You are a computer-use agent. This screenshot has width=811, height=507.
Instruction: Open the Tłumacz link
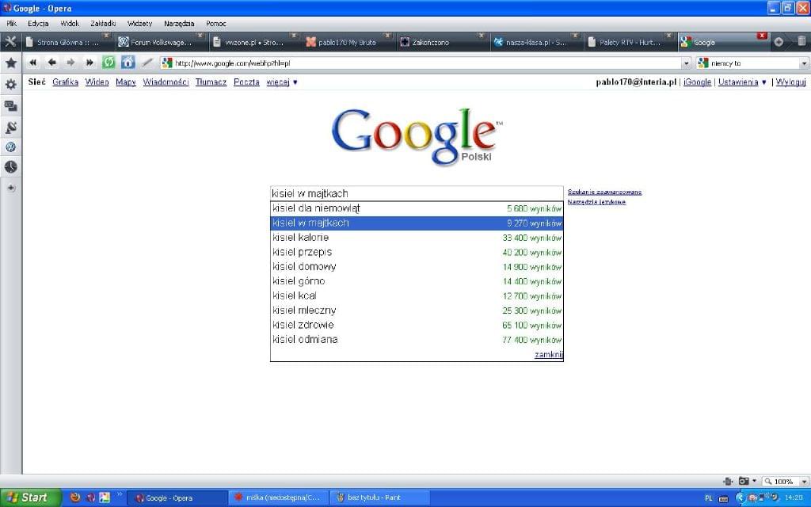(211, 82)
